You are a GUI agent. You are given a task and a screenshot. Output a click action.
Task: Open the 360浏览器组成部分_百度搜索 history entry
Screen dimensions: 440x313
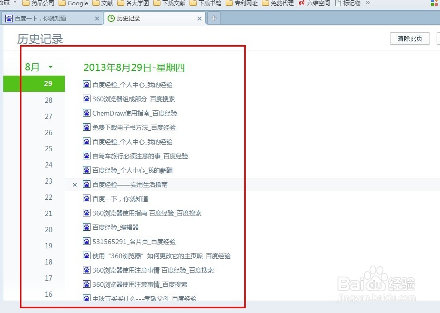point(133,99)
